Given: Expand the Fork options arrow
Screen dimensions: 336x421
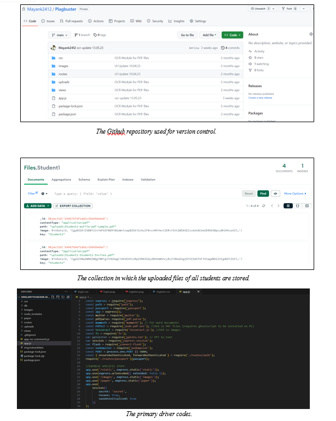Looking at the screenshot, I should click(303, 9).
